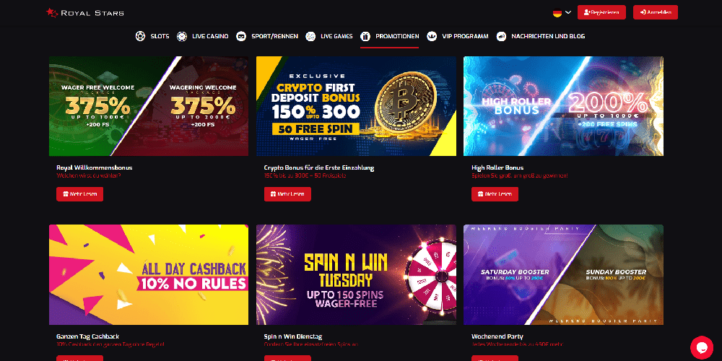Click Mehr Lesen under Royal Willkommensbonus
The image size is (722, 361).
tap(79, 193)
